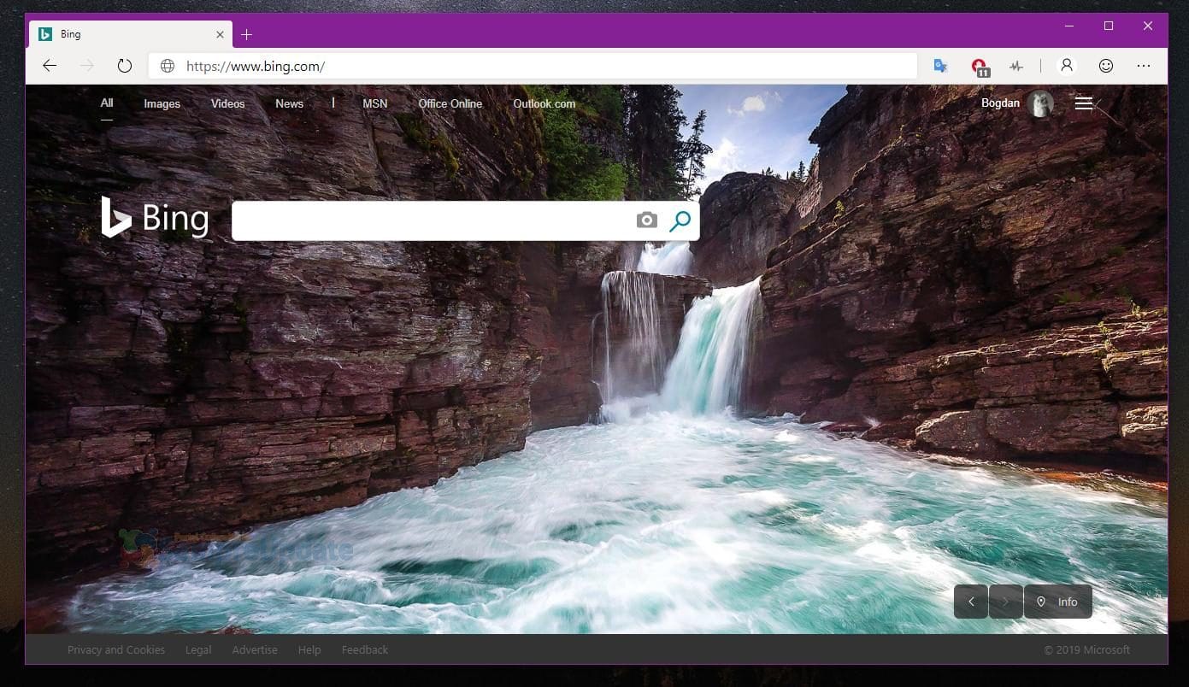
Task: Open the Outlook.com link
Action: point(544,103)
